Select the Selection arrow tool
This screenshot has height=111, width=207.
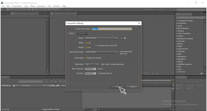coord(4,10)
